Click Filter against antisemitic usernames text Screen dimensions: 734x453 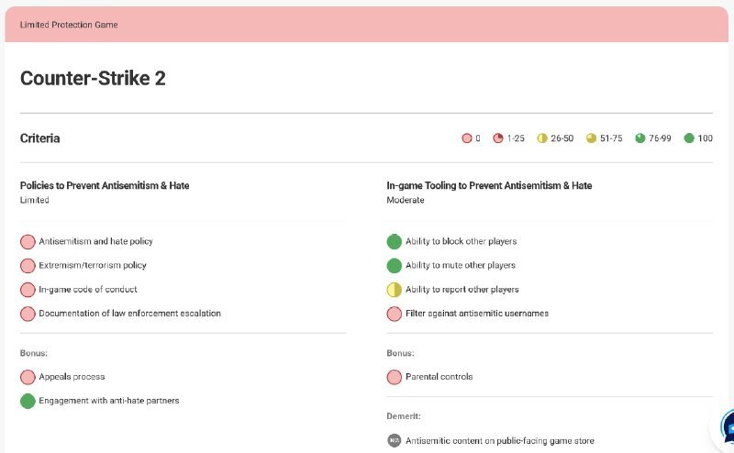(477, 313)
